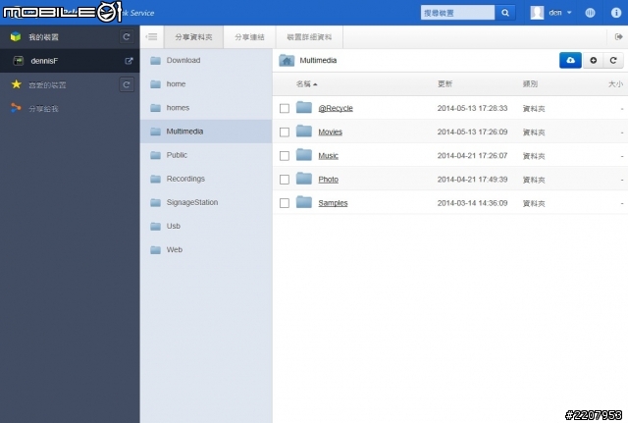Open the starred favorite devices section
Screen dimensions: 628x423
click(47, 85)
